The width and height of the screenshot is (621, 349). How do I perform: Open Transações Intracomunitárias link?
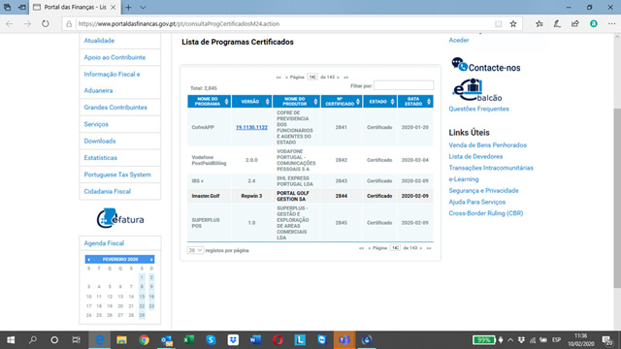[491, 168]
